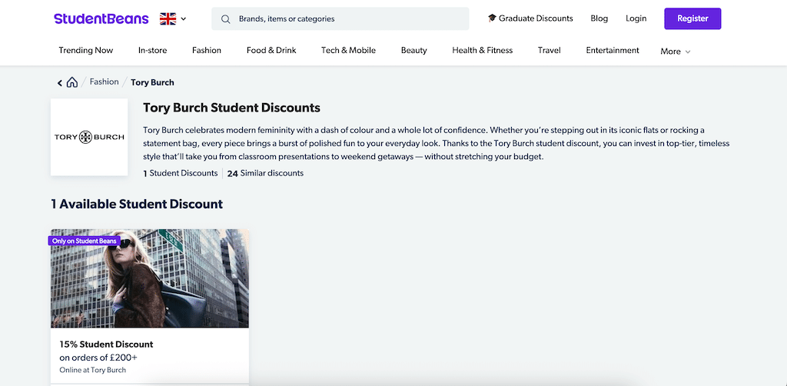Open the Food & Drink category
Image resolution: width=787 pixels, height=386 pixels.
pyautogui.click(x=271, y=50)
